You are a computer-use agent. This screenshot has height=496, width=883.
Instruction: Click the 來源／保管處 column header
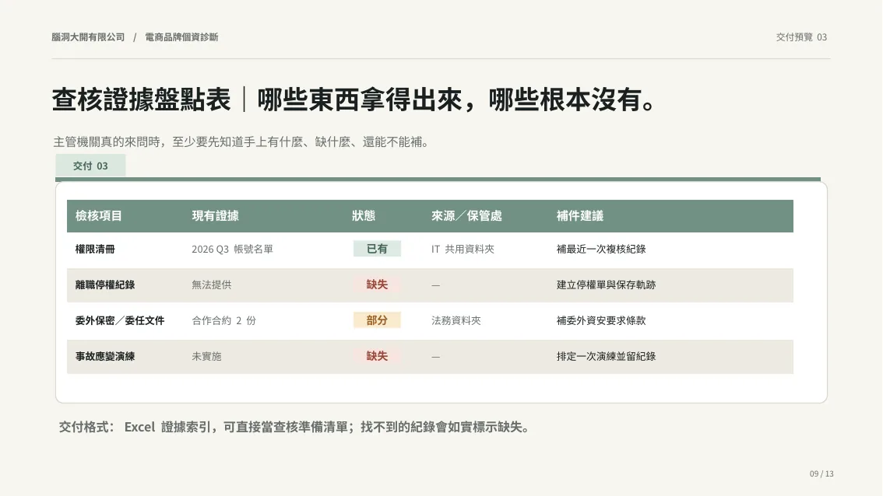[x=466, y=216]
